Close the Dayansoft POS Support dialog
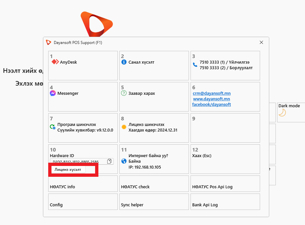305x225 pixels. (x=261, y=42)
